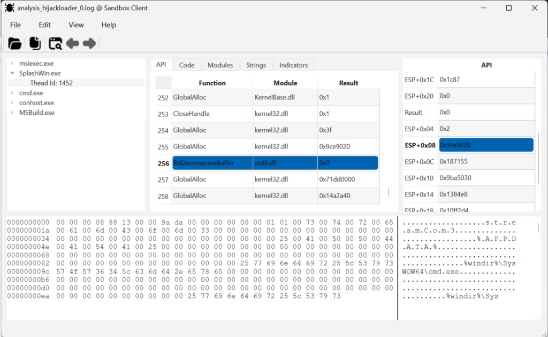Viewport: 548px width, 337px height.
Task: Select the Thead Id: 1452 entry
Action: [51, 83]
